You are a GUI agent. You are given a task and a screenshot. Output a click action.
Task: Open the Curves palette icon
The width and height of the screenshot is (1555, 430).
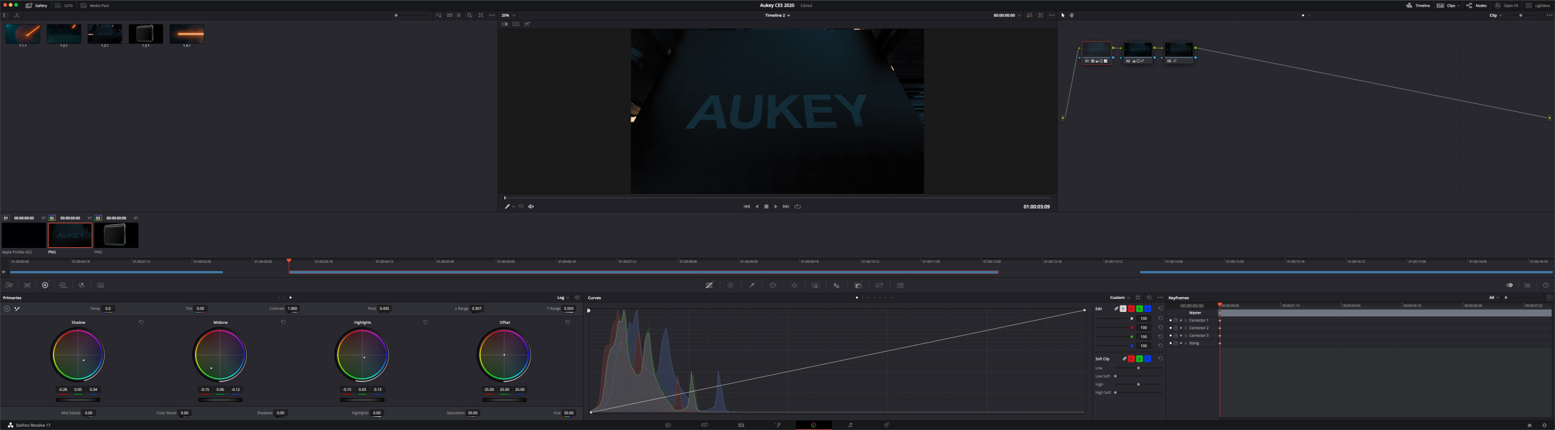709,286
